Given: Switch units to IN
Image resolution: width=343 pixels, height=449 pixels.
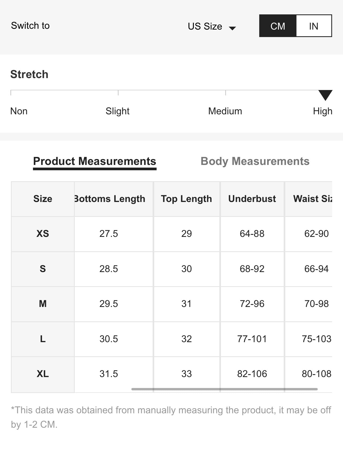Looking at the screenshot, I should (313, 26).
